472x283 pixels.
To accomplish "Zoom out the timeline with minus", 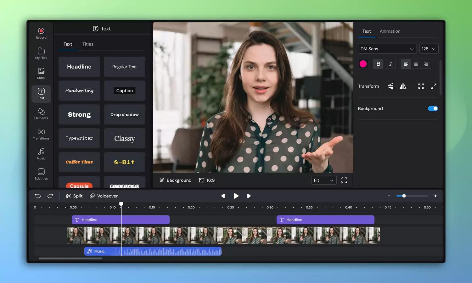I will coord(389,196).
